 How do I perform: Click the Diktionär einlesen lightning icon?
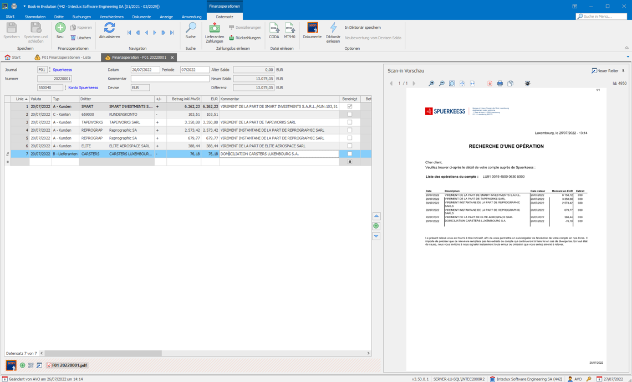[333, 30]
